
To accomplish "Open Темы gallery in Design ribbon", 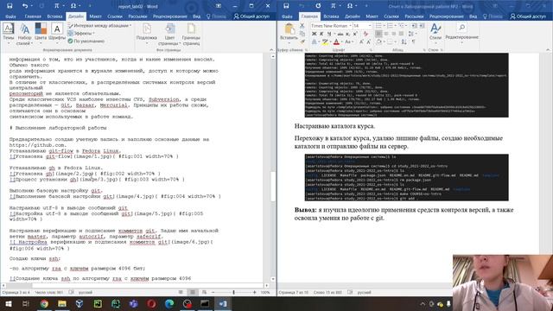I will point(8,35).
